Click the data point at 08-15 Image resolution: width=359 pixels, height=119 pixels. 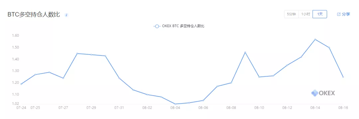point(329,48)
